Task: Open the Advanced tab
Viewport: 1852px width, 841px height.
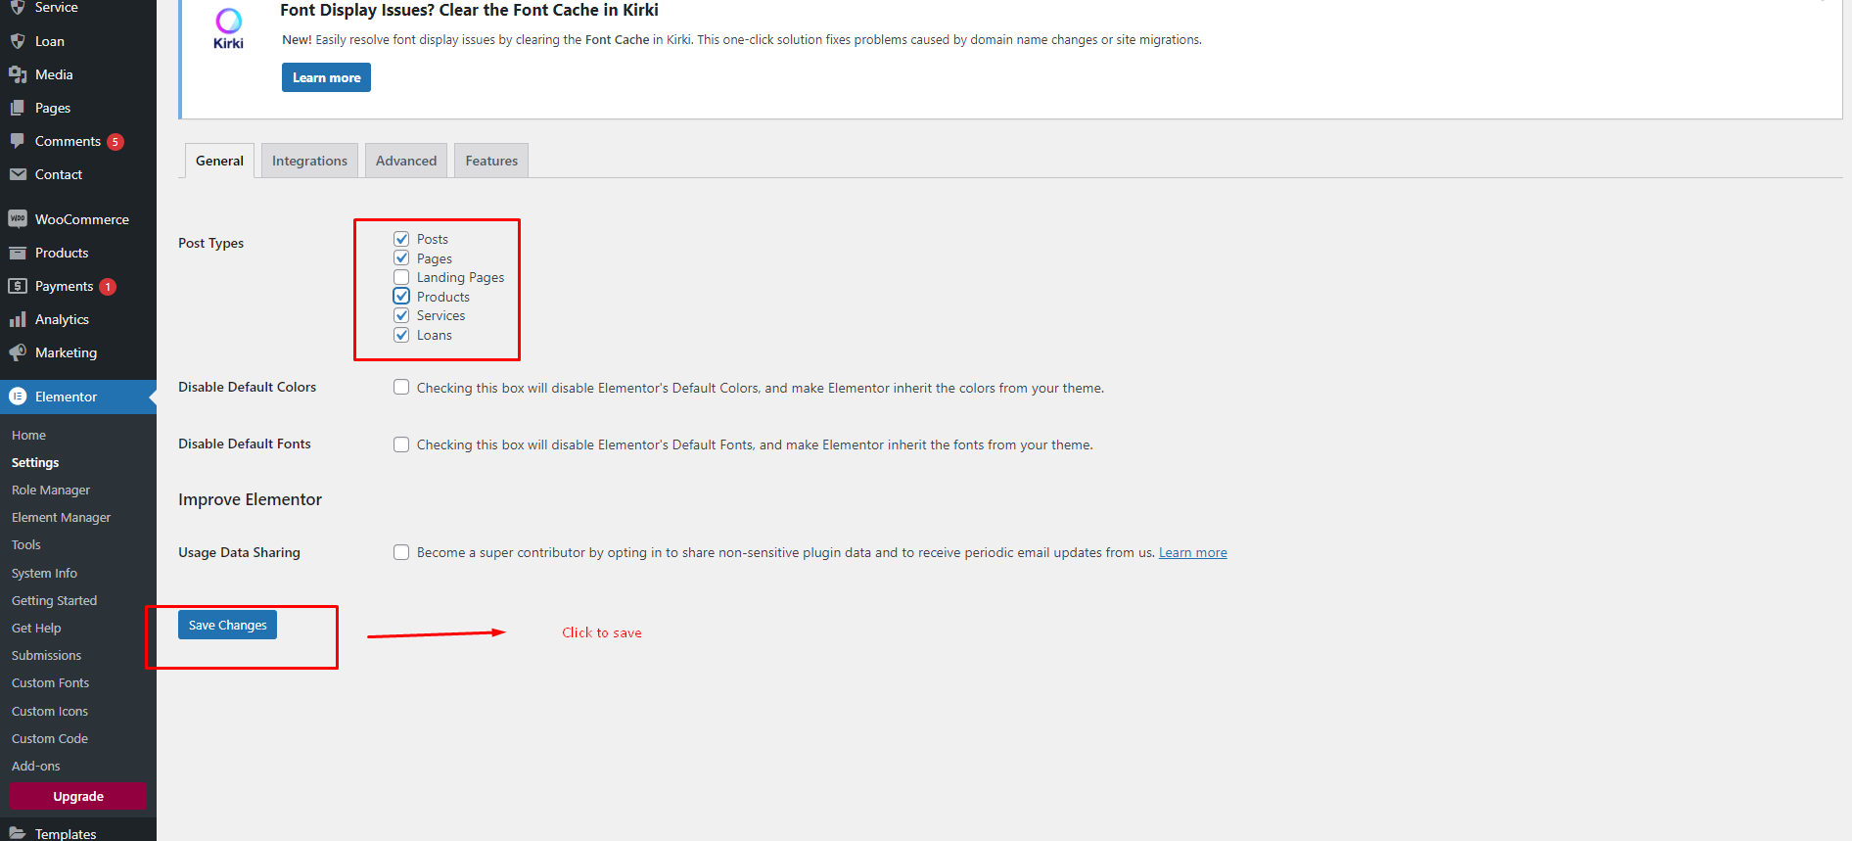Action: click(406, 161)
